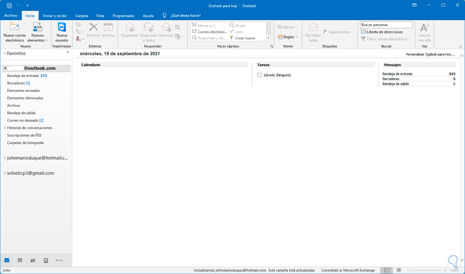Expand the johnmarioduque@hotmail account
This screenshot has height=274, width=465.
5,158
